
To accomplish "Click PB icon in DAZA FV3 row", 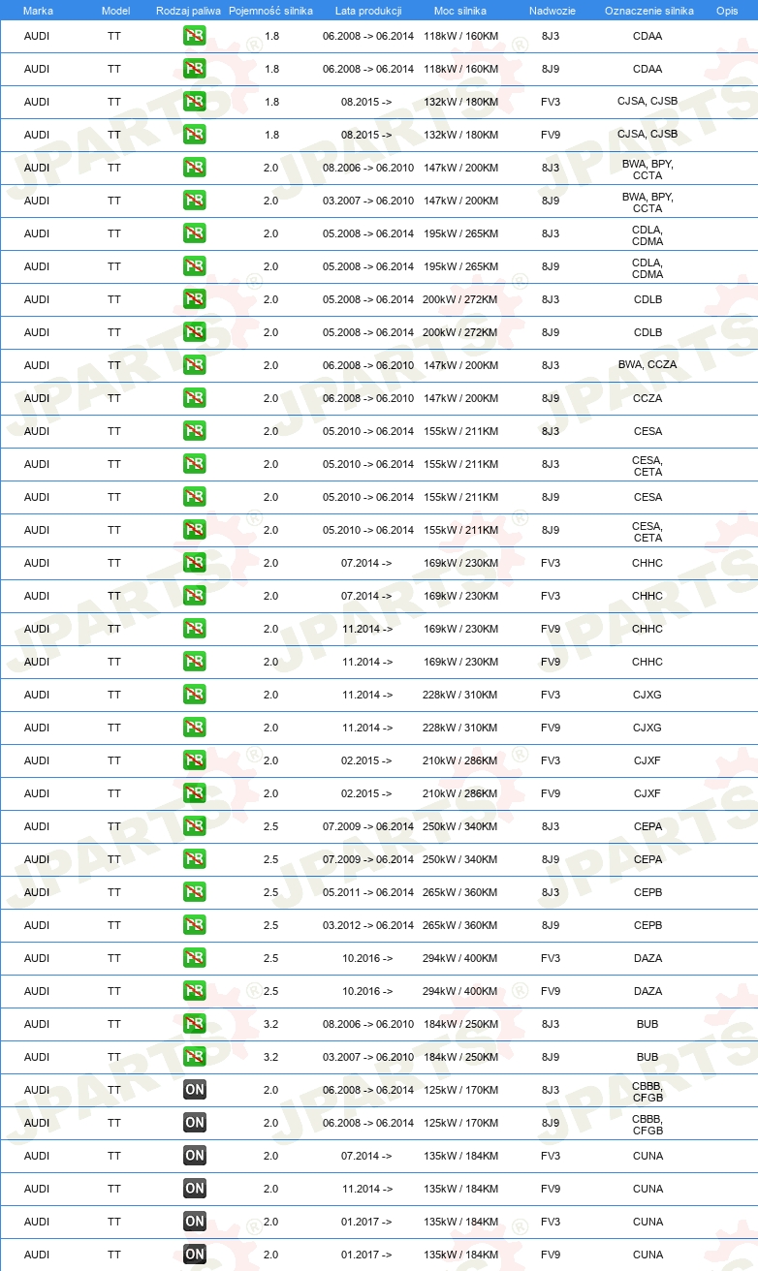I will [194, 958].
